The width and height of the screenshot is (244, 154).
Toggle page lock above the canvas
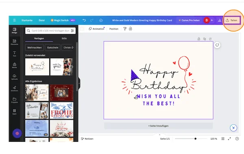pyautogui.click(x=199, y=39)
